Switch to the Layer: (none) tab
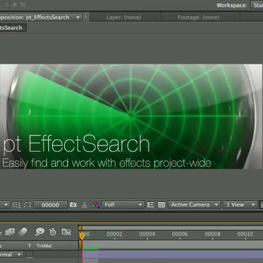The height and width of the screenshot is (263, 263). tap(124, 17)
